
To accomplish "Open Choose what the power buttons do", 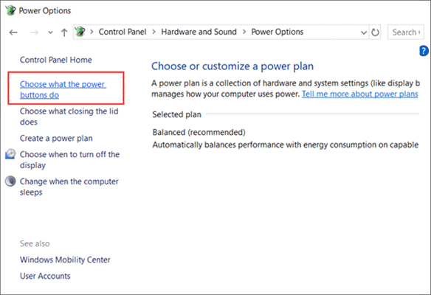I will [x=63, y=89].
